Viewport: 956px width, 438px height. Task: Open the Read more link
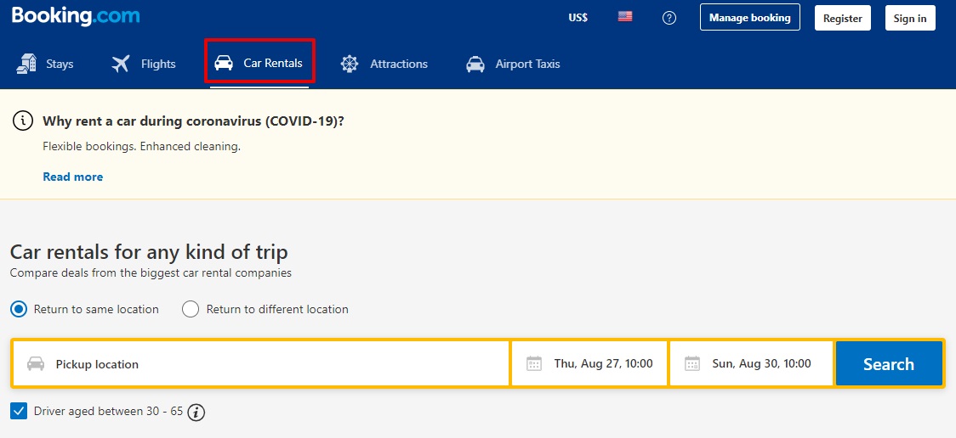click(x=72, y=177)
